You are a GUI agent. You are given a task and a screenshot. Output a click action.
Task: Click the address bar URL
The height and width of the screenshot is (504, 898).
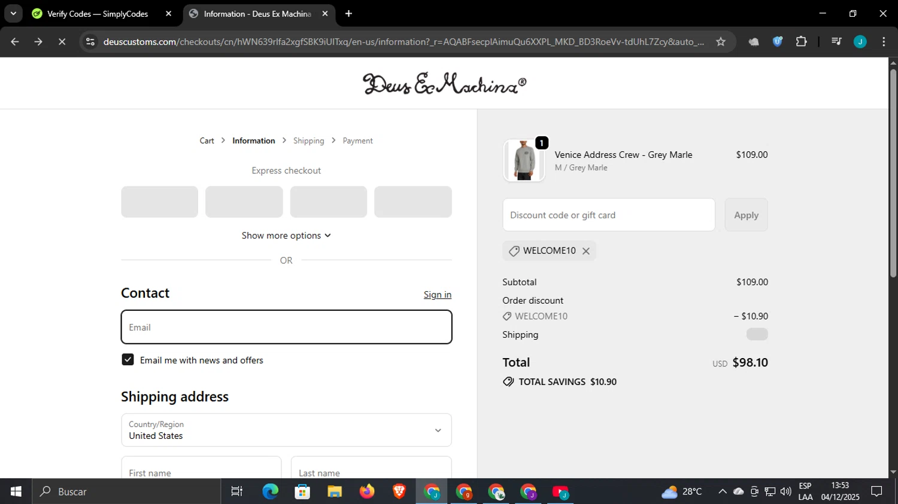(404, 42)
